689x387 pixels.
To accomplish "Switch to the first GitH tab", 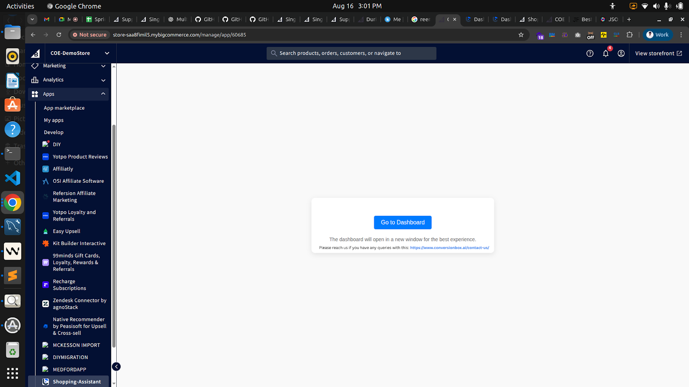I will click(x=205, y=19).
